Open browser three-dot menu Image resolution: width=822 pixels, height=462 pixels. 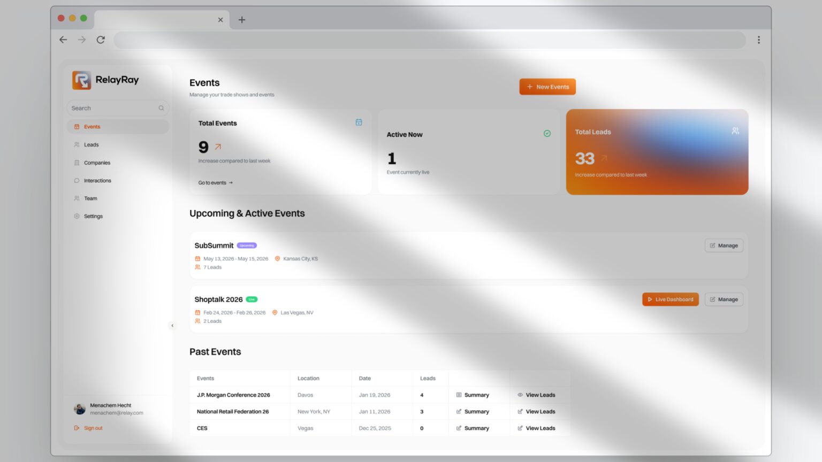758,40
